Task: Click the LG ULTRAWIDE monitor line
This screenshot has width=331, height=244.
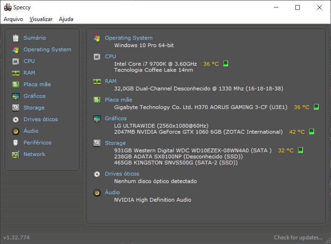Action: pos(161,126)
